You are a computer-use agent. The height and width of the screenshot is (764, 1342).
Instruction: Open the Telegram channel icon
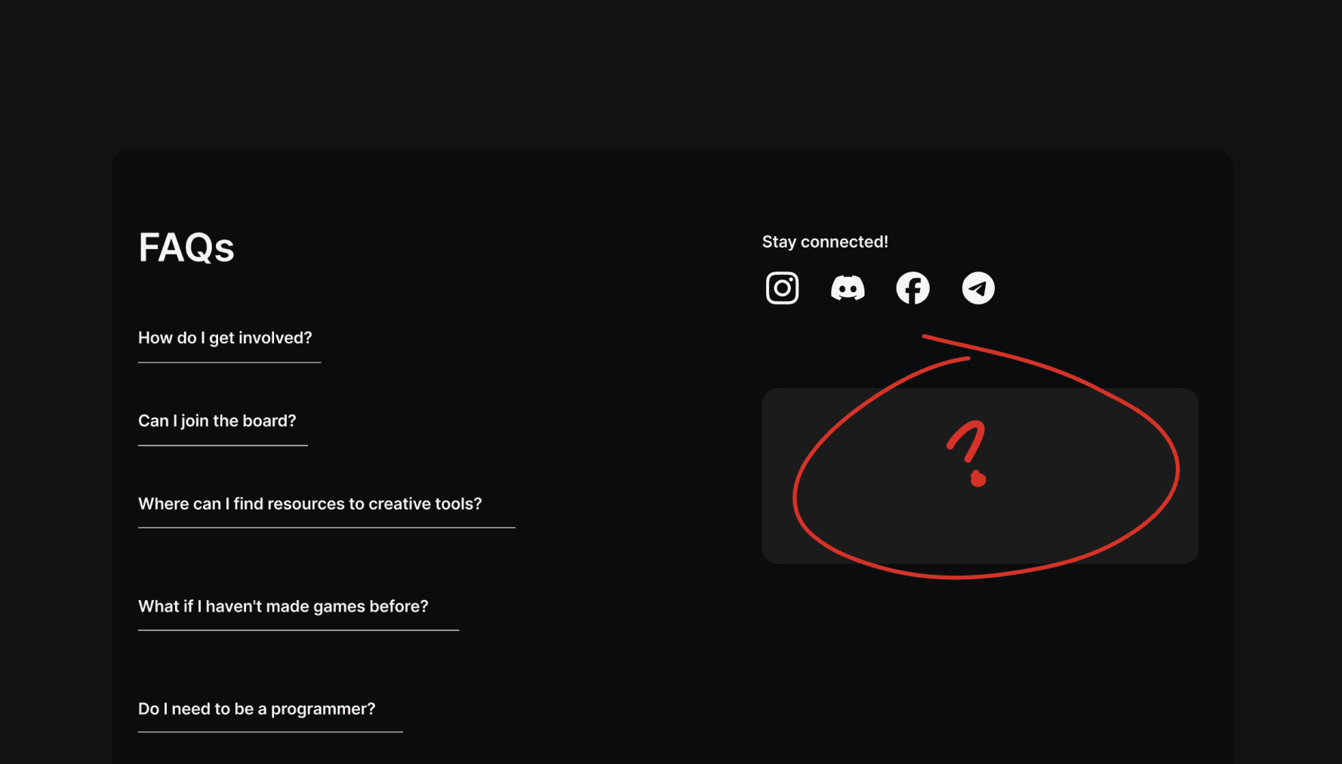pyautogui.click(x=978, y=288)
